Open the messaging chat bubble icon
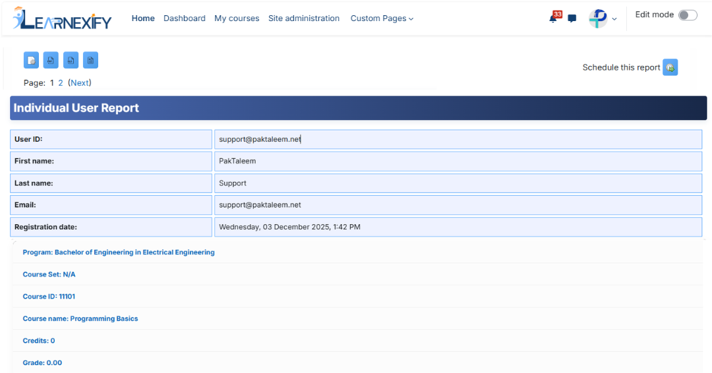 pyautogui.click(x=572, y=18)
